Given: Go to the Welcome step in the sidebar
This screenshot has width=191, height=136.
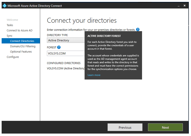Looking at the screenshot, I should pyautogui.click(x=12, y=20).
